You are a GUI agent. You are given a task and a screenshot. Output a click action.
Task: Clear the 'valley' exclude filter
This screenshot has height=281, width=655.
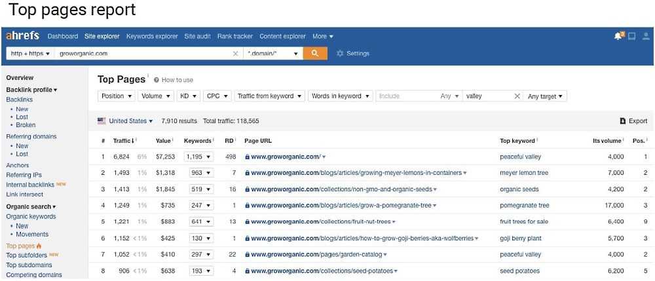(x=517, y=96)
